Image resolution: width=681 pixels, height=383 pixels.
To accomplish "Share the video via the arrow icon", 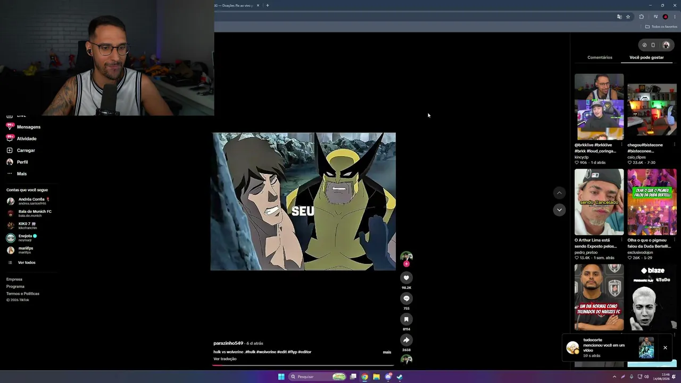I will pyautogui.click(x=406, y=340).
